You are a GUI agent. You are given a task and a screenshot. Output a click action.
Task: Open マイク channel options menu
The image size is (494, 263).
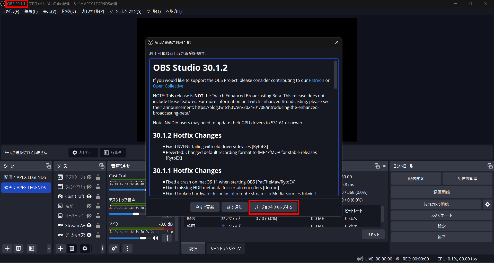pyautogui.click(x=167, y=238)
